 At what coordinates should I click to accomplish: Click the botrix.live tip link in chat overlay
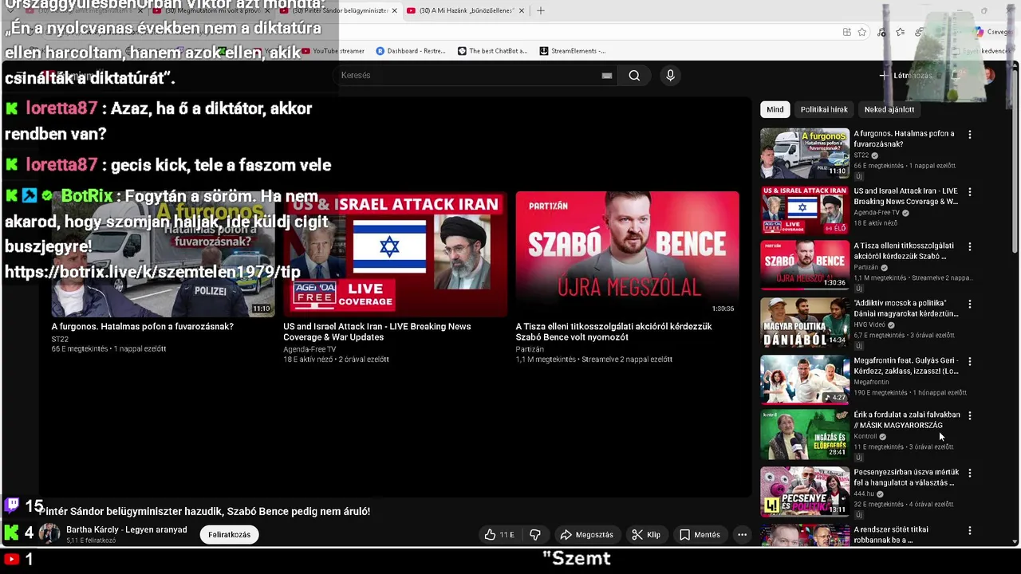(x=152, y=272)
